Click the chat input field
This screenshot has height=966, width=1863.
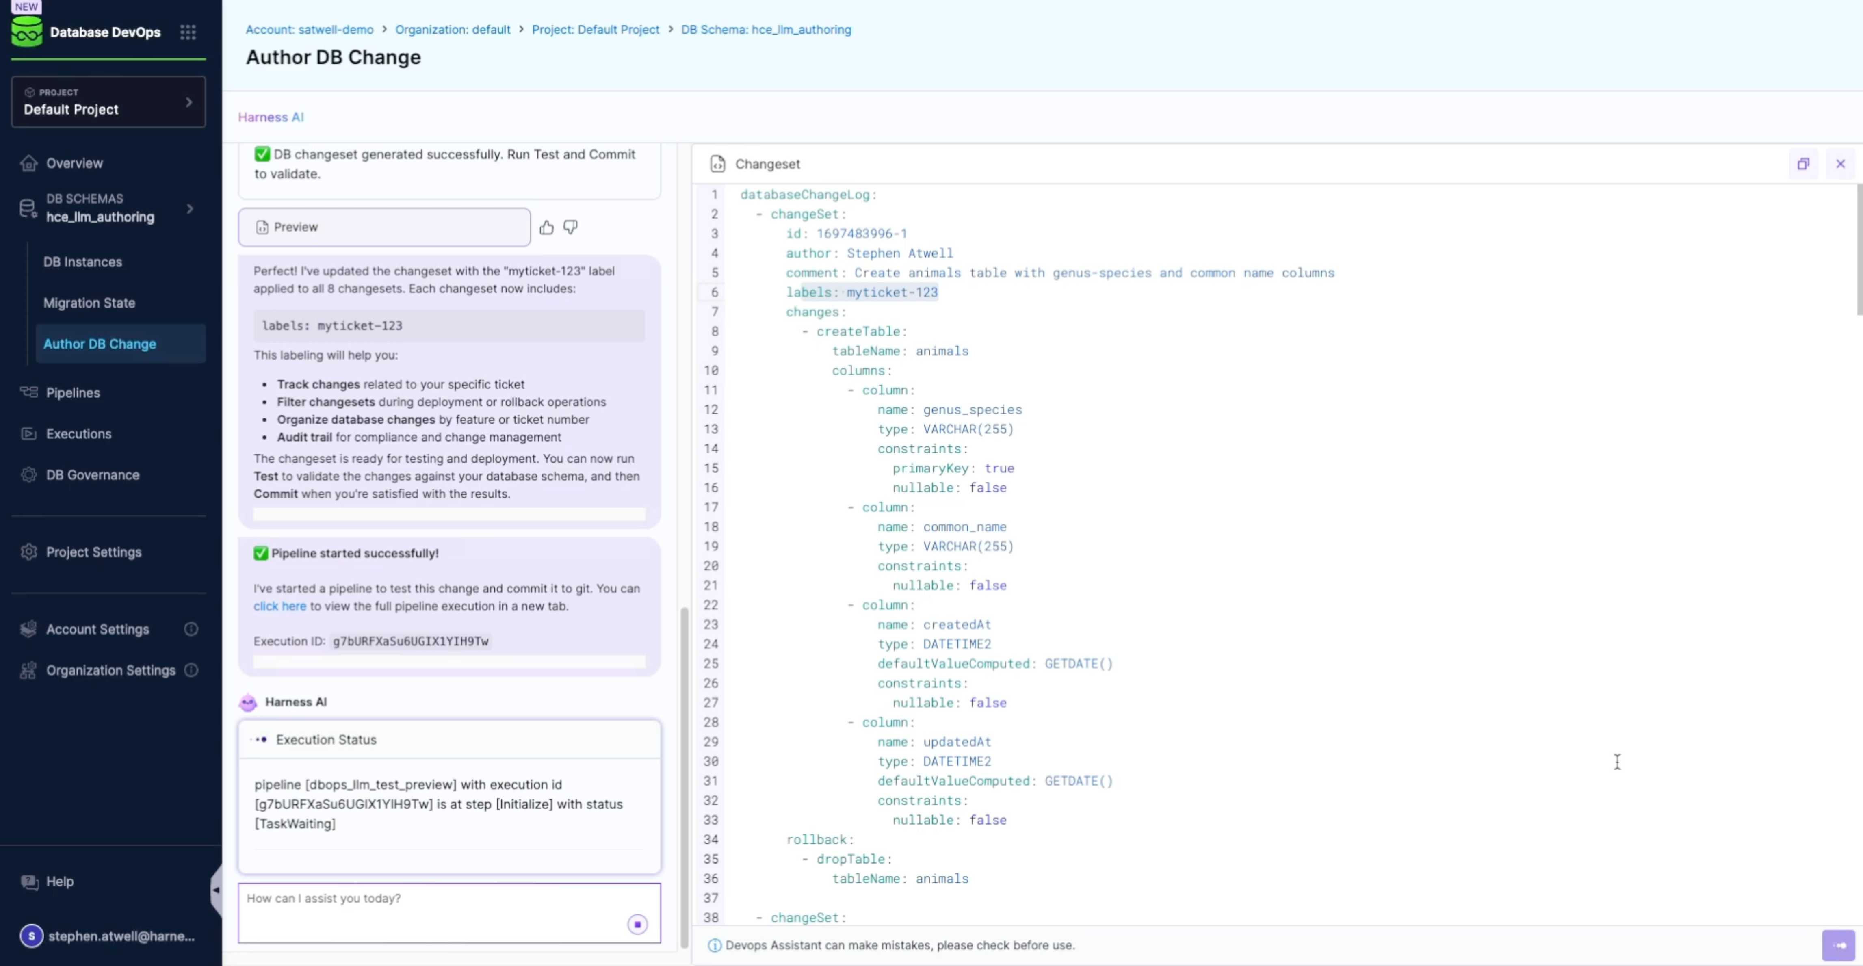[x=449, y=913]
